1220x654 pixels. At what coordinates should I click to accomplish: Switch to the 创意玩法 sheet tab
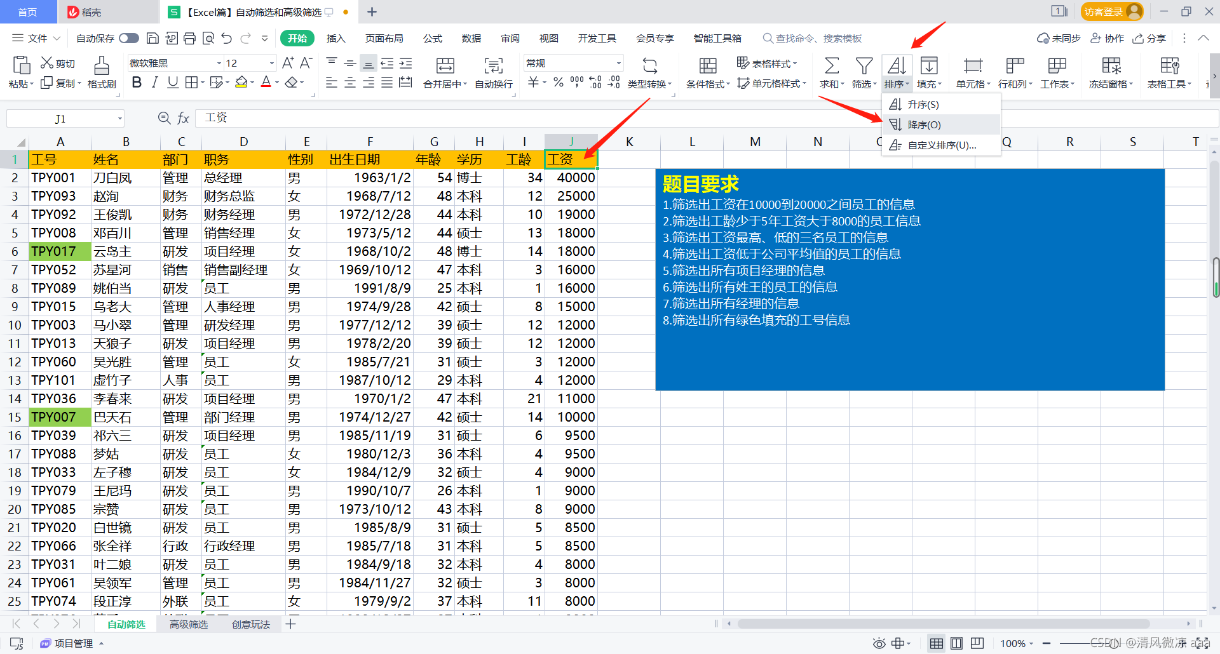click(x=251, y=625)
